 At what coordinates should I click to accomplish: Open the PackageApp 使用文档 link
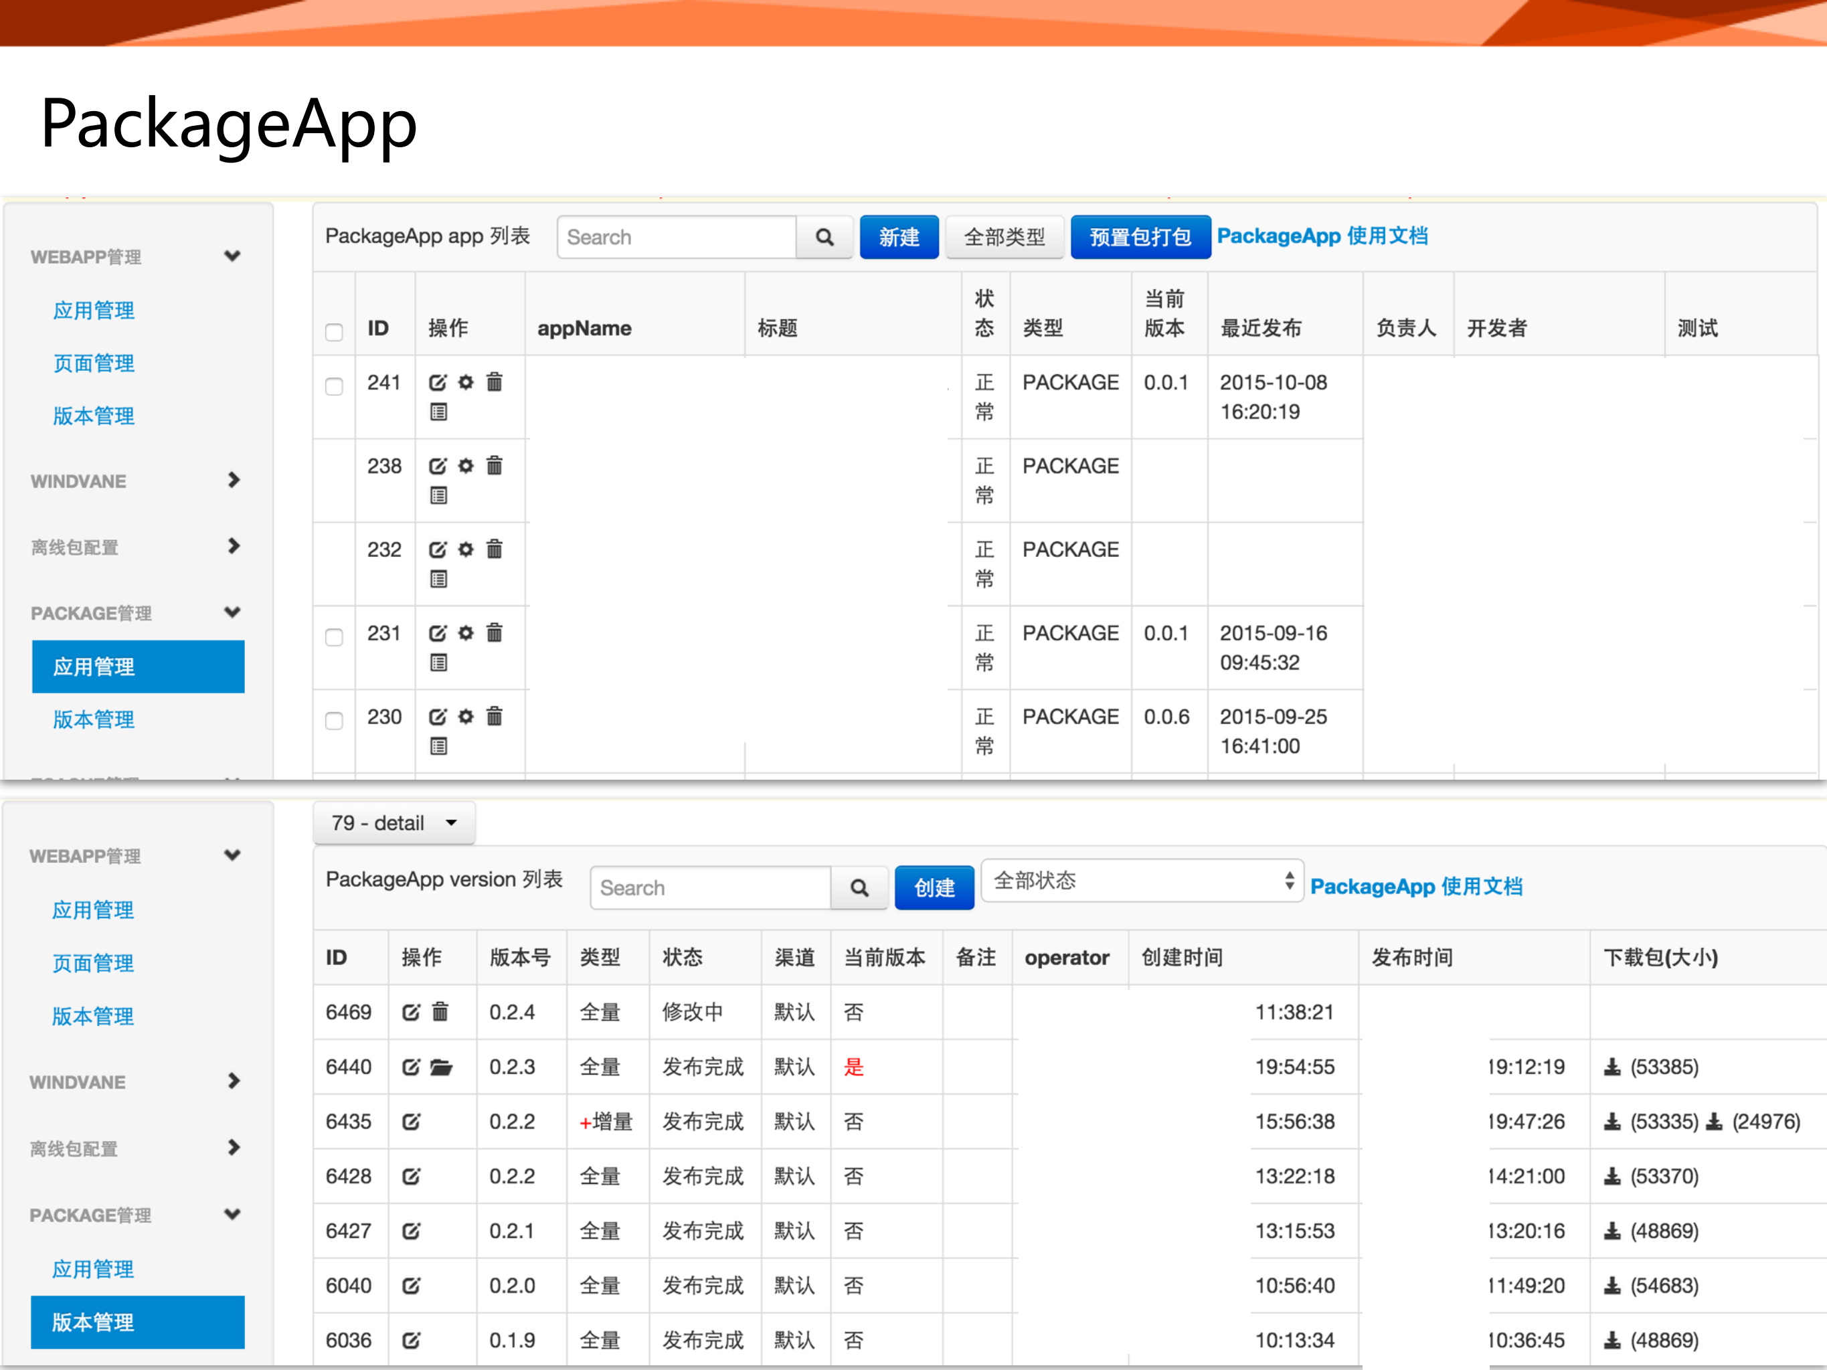pos(1324,236)
